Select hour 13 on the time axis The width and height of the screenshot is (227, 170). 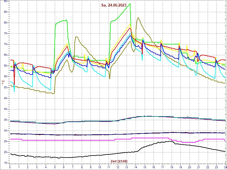(x=127, y=167)
